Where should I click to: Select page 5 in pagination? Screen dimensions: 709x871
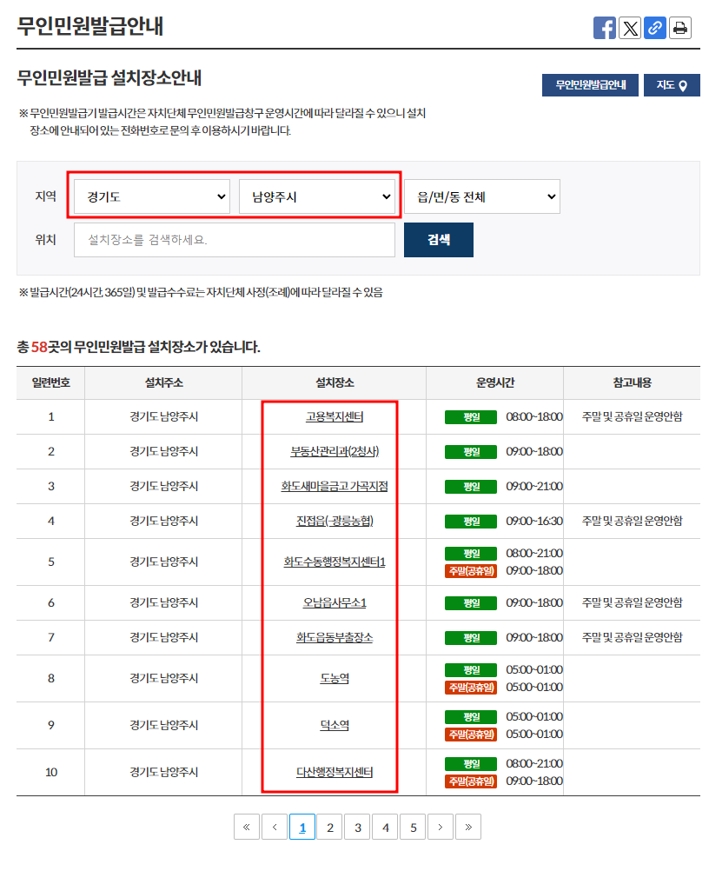[x=413, y=826]
